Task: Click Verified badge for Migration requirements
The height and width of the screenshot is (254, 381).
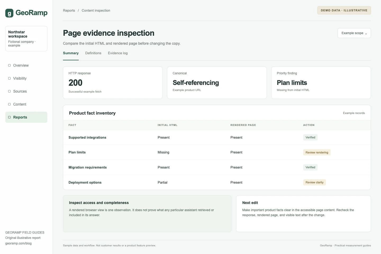Action: pyautogui.click(x=310, y=167)
